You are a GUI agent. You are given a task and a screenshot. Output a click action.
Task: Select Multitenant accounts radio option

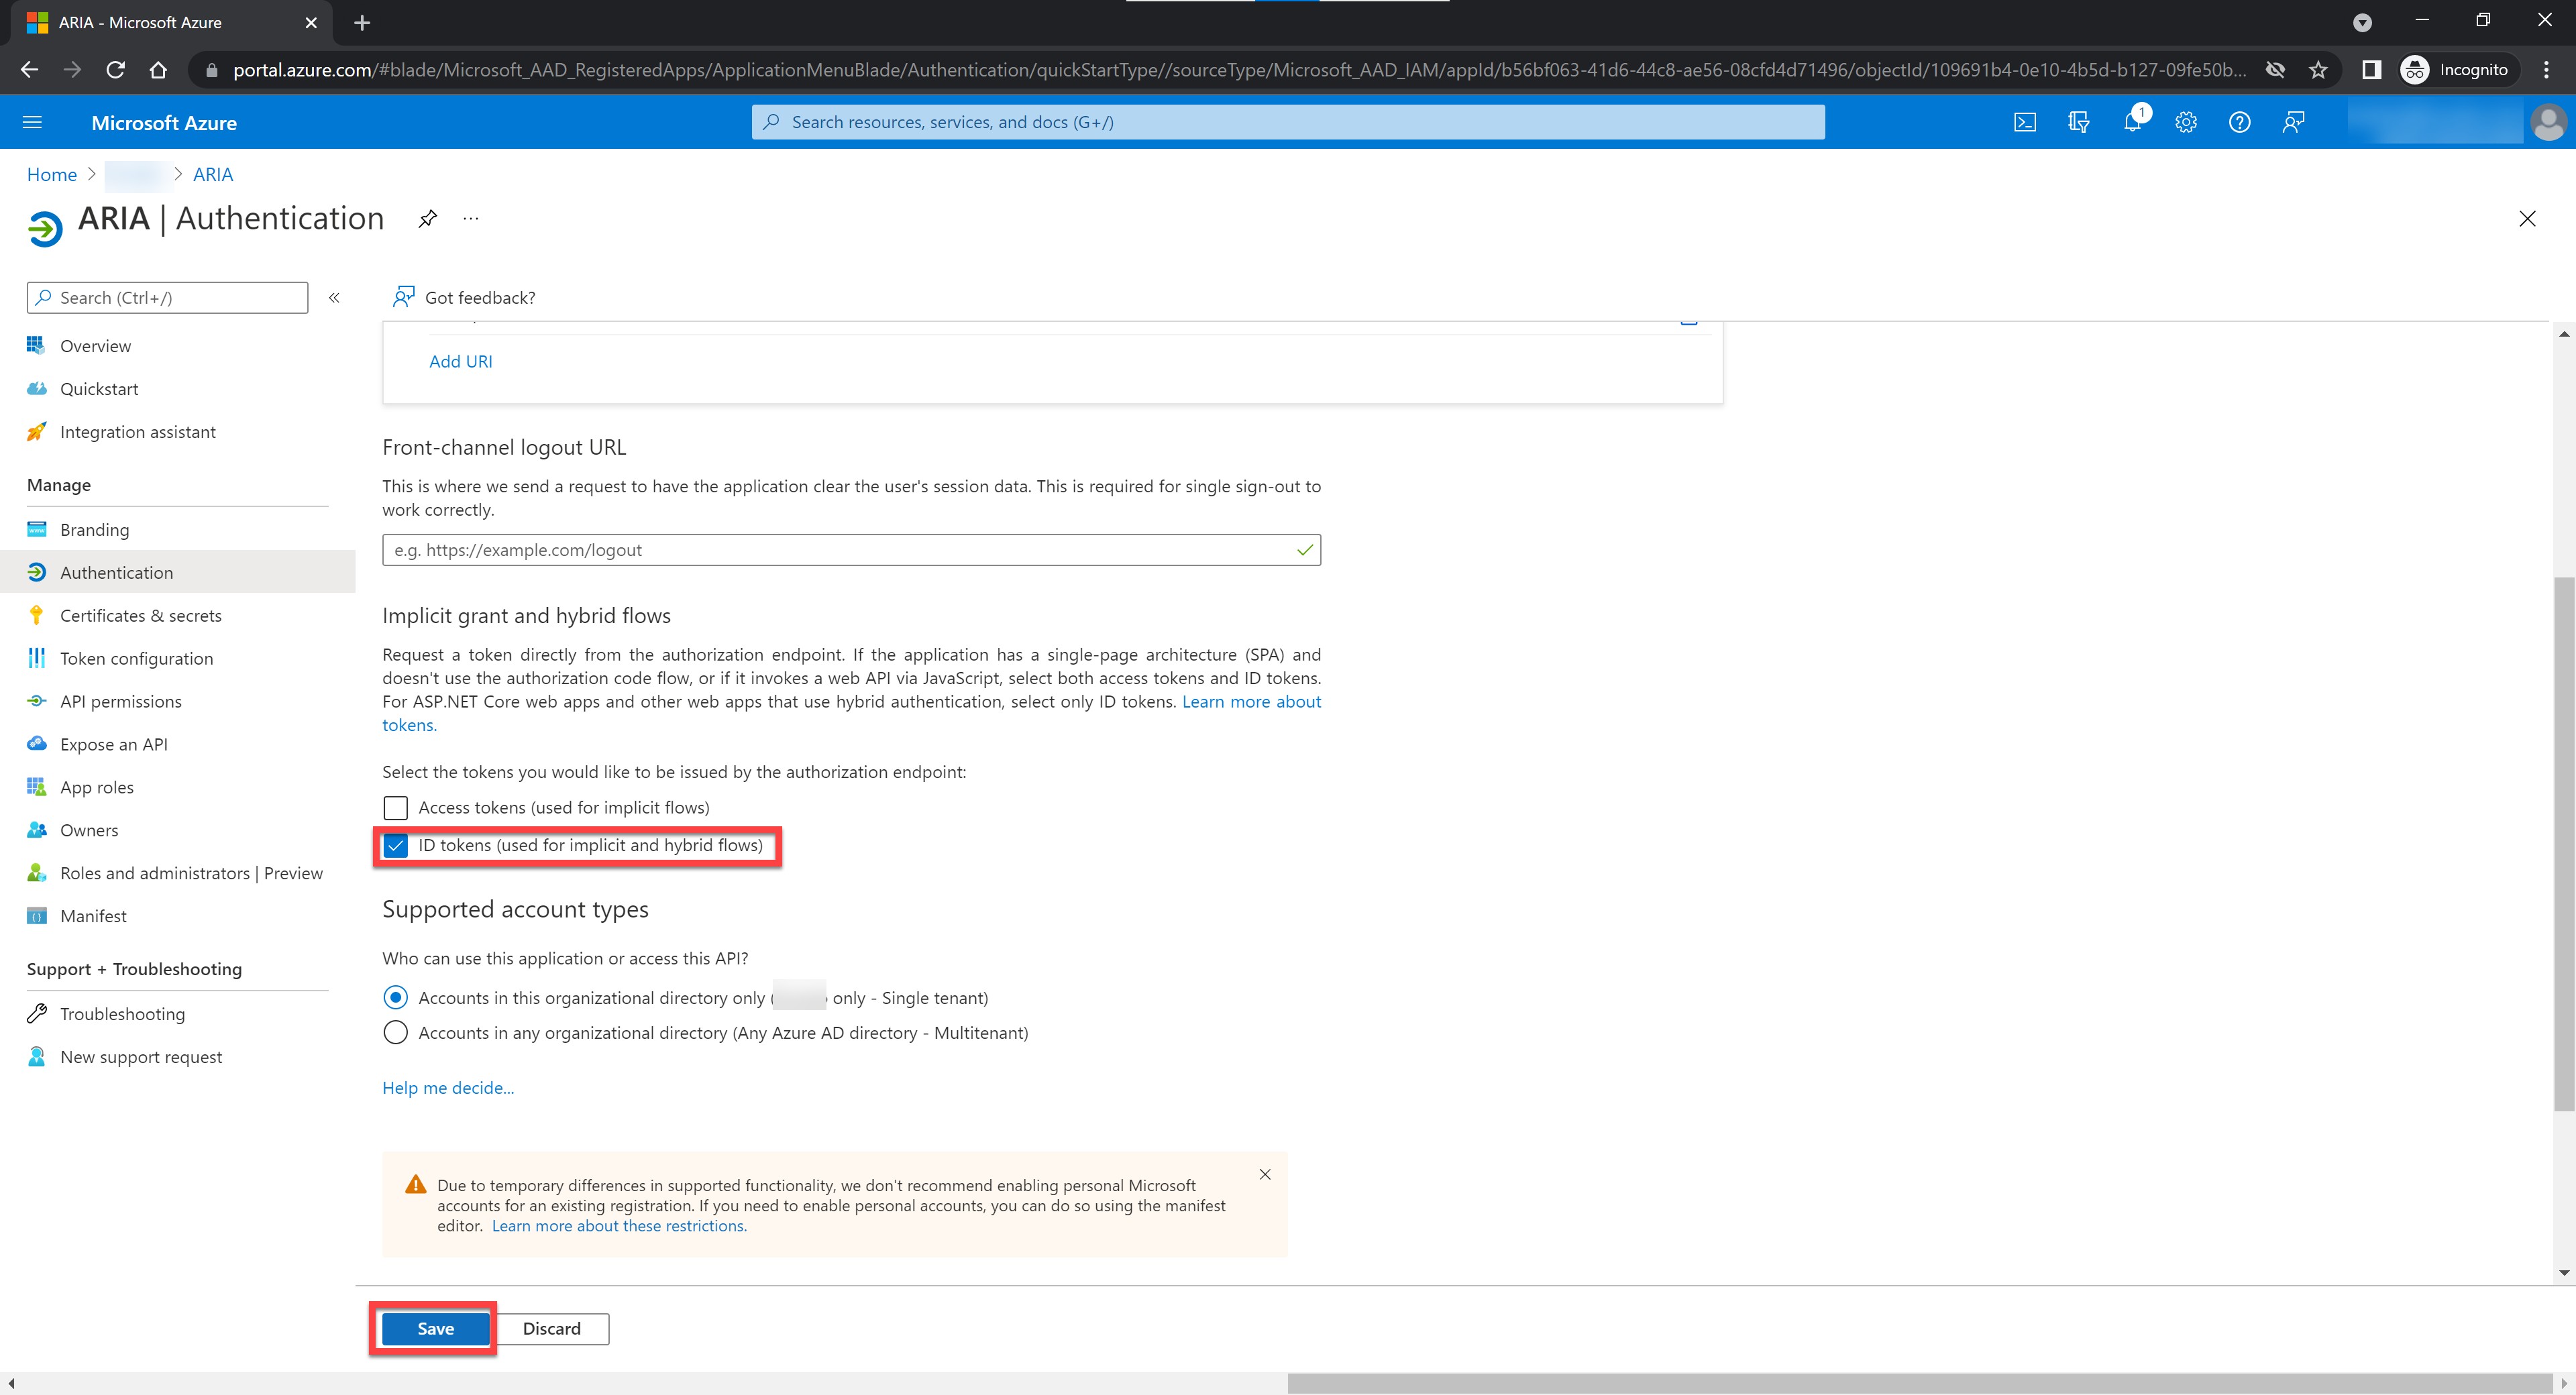(x=396, y=1032)
